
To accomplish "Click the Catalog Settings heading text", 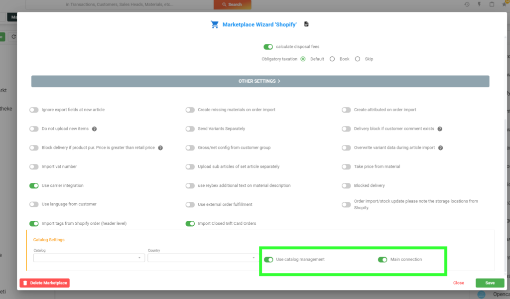I will pyautogui.click(x=49, y=240).
